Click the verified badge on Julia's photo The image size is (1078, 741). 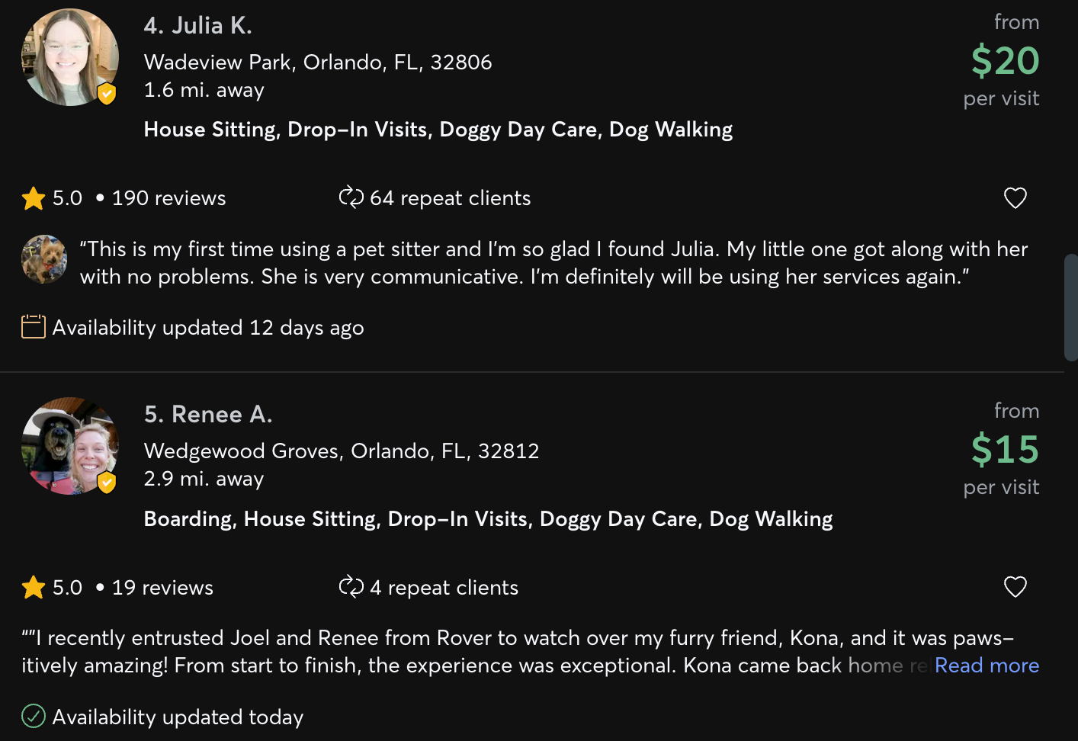click(x=107, y=93)
